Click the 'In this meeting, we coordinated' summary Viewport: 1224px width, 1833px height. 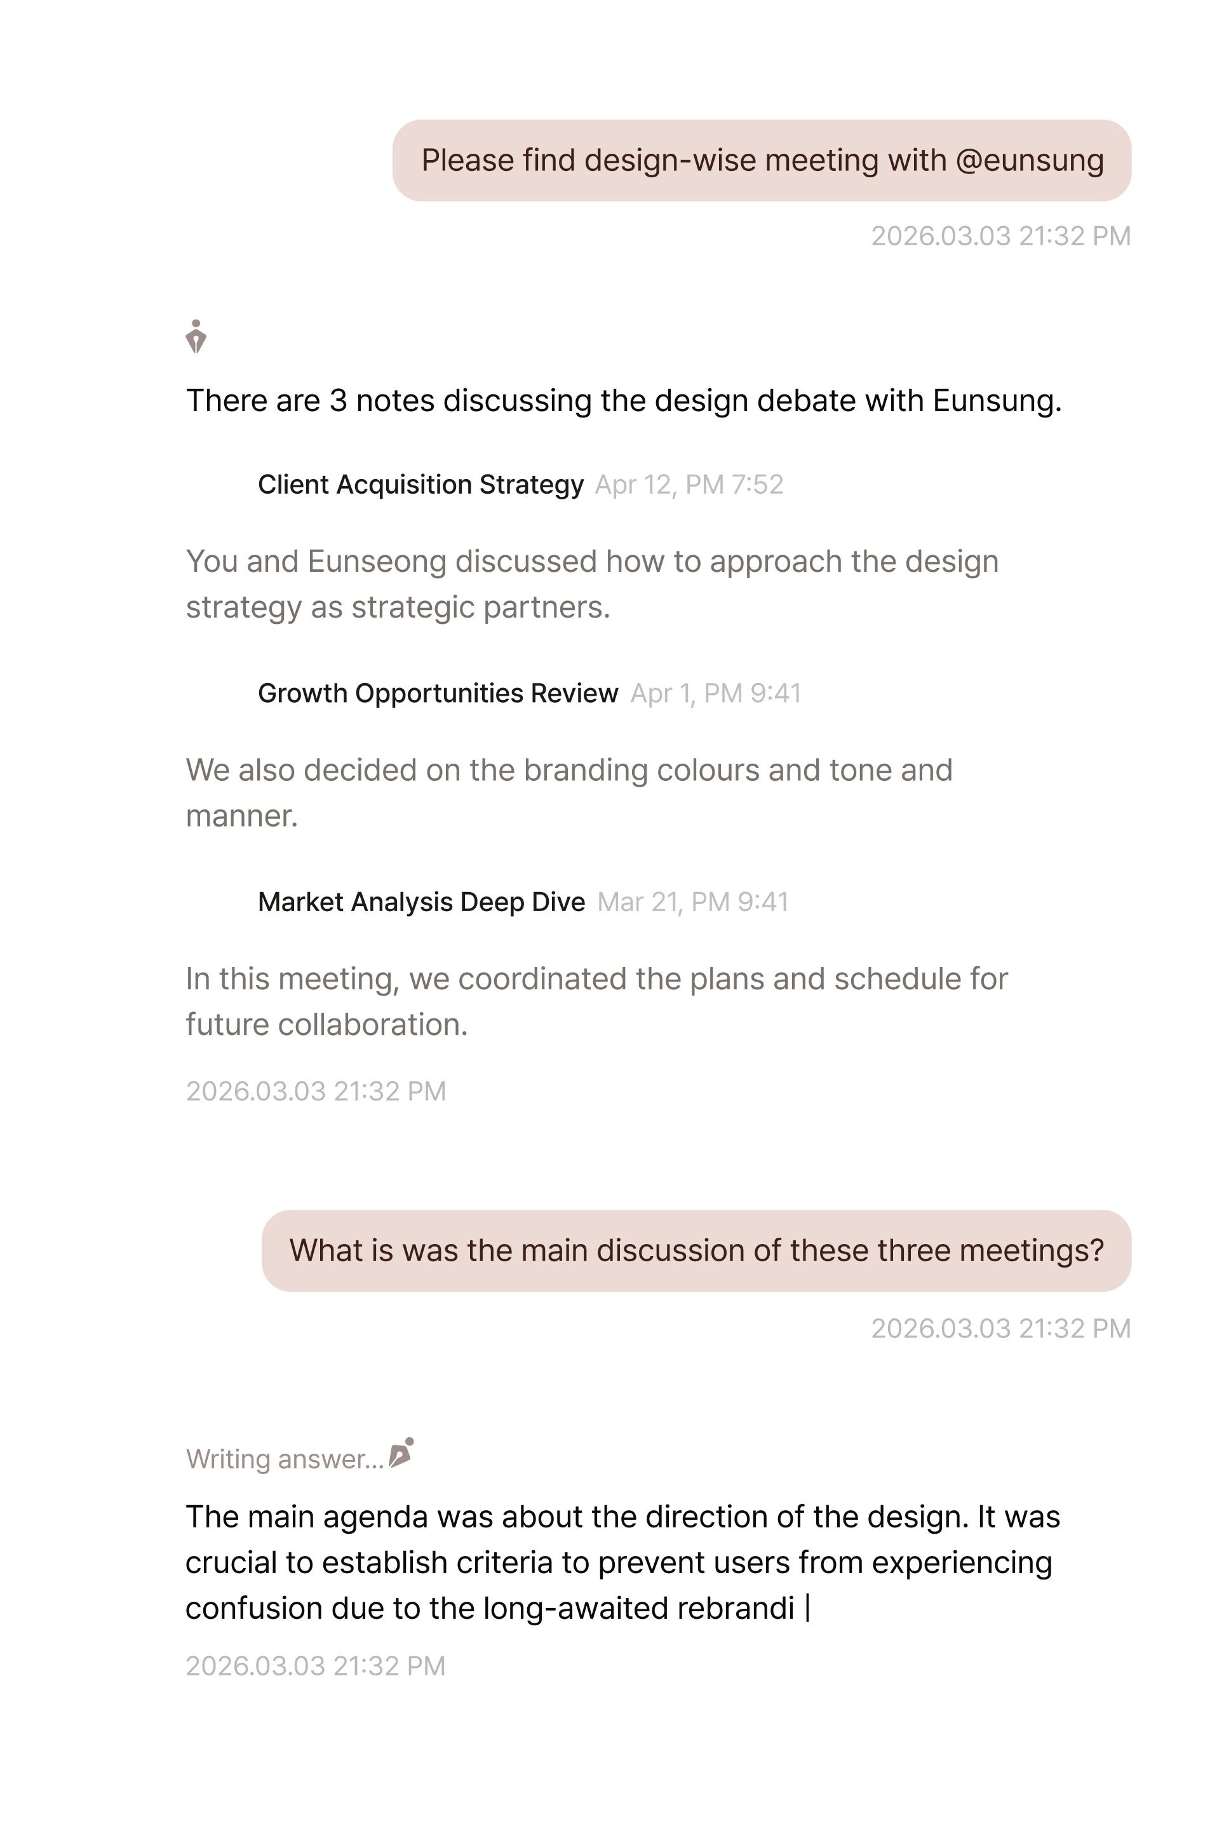click(596, 1001)
